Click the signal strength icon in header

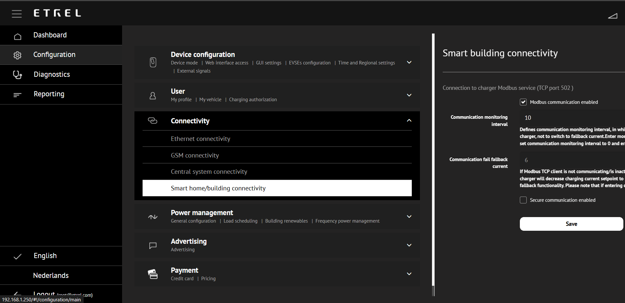click(613, 16)
